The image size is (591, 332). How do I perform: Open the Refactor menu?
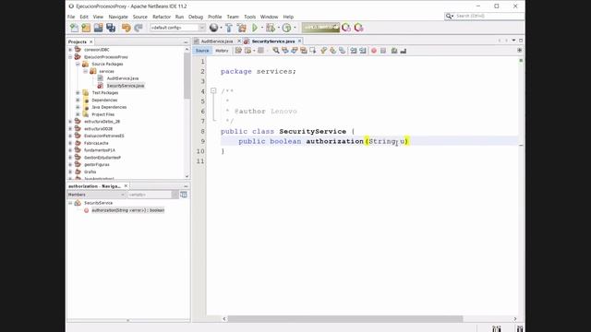coord(162,17)
